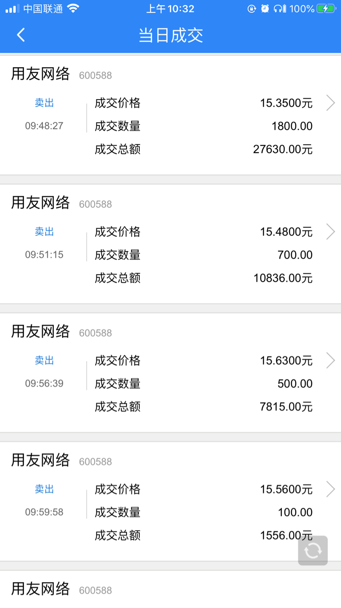Tap the cellular signal bars icon
The height and width of the screenshot is (608, 341).
click(x=12, y=9)
